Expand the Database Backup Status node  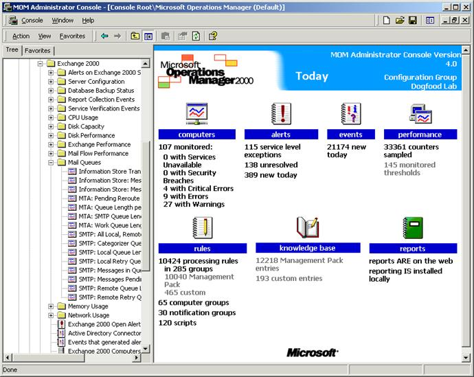coord(51,91)
